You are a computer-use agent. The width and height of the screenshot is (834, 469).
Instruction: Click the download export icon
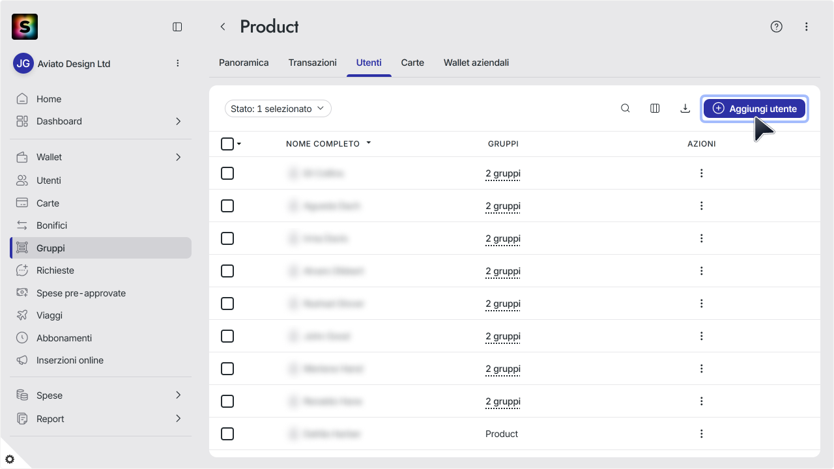tap(685, 109)
